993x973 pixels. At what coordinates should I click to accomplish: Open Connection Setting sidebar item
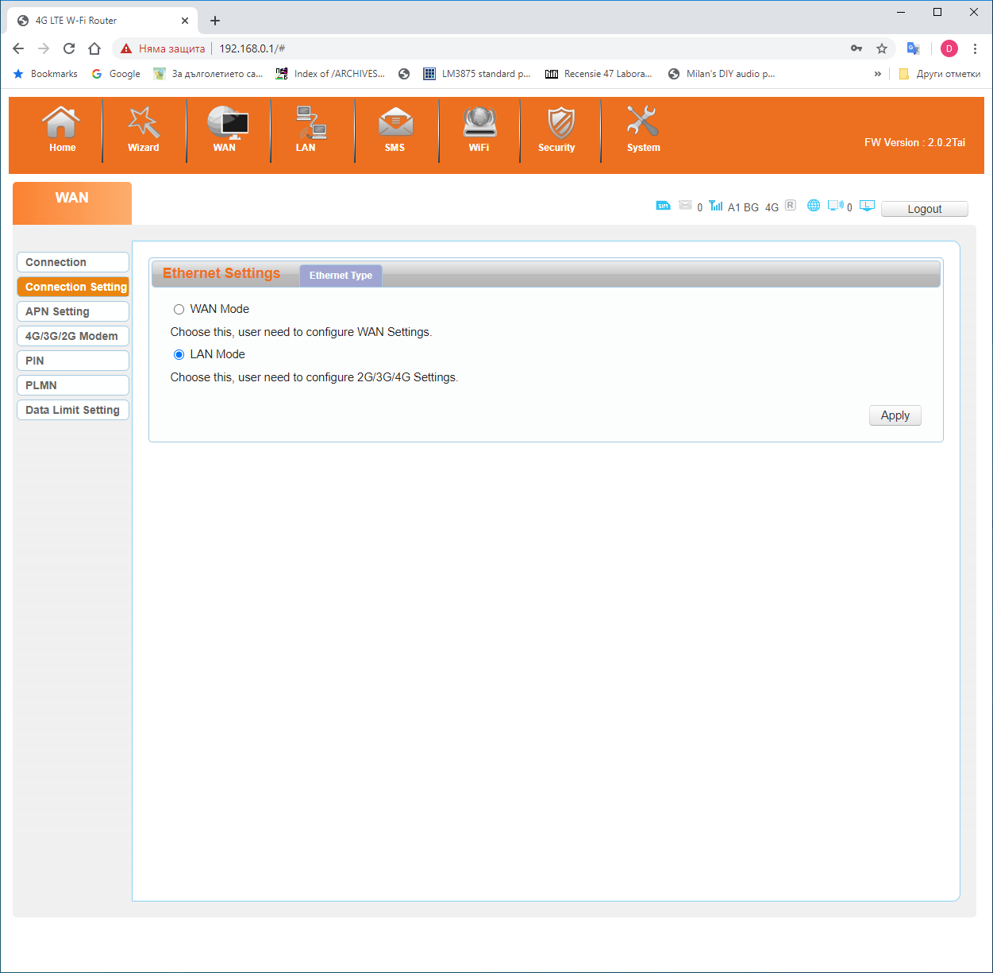pos(73,287)
